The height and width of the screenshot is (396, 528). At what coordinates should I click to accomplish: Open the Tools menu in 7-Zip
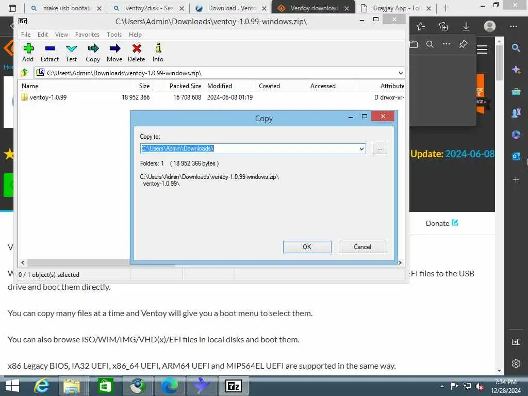114,35
